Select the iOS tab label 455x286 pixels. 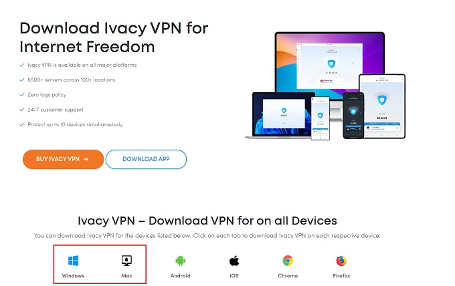234,275
